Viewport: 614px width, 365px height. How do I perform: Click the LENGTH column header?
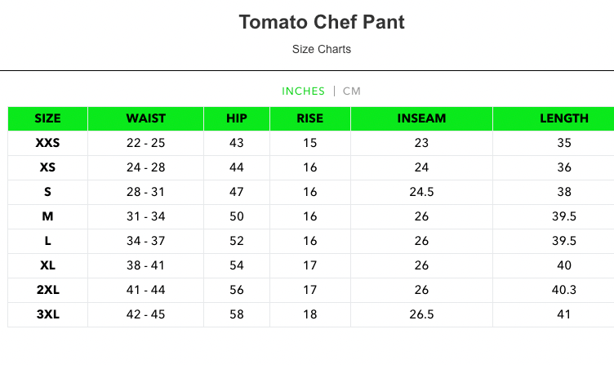click(563, 118)
